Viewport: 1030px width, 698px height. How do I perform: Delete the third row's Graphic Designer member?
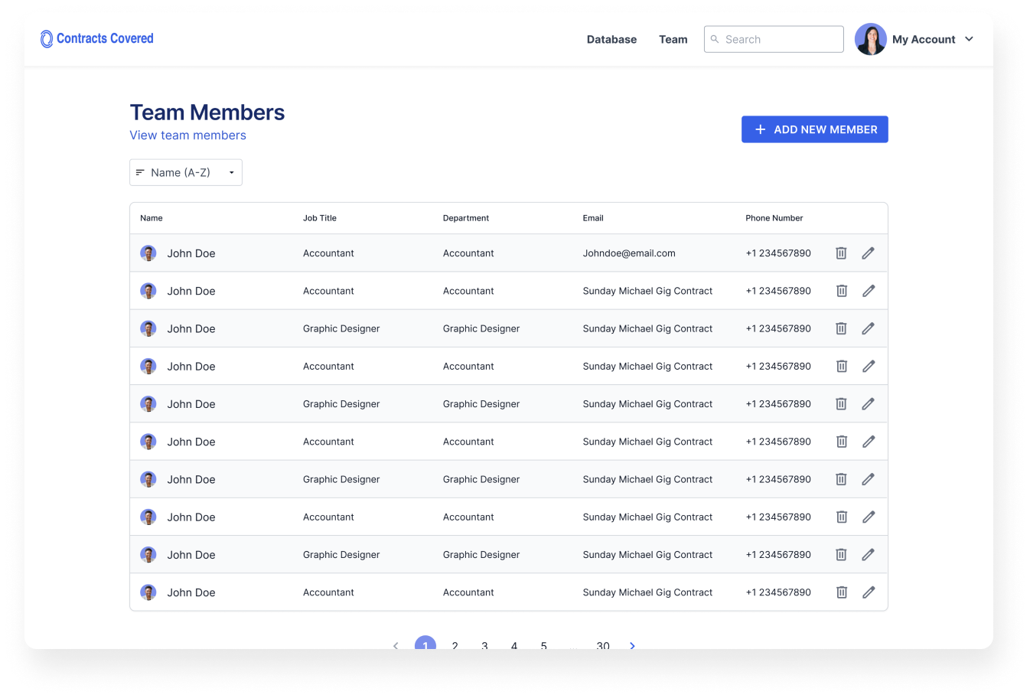coord(841,328)
